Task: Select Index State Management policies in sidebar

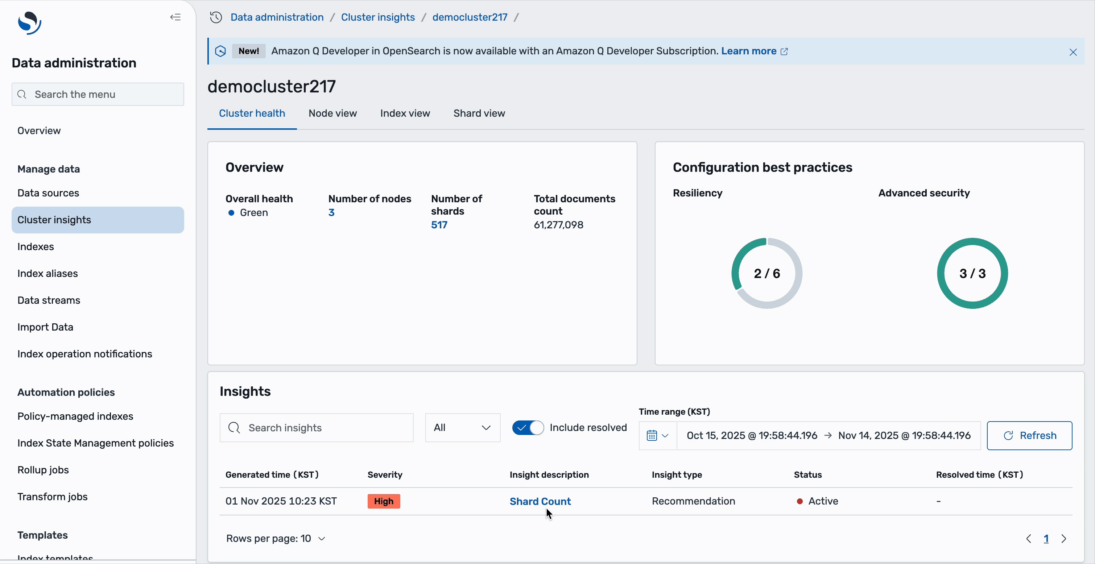Action: tap(95, 443)
